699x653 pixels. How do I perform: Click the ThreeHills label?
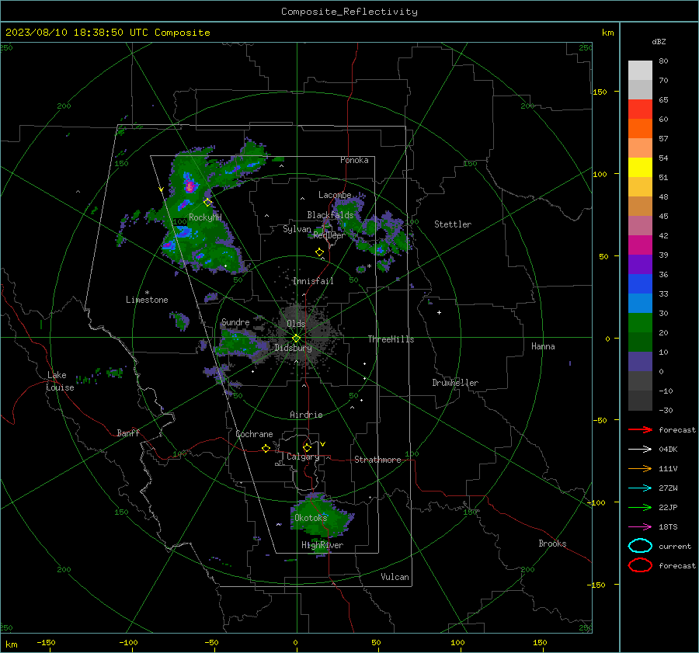(x=391, y=339)
